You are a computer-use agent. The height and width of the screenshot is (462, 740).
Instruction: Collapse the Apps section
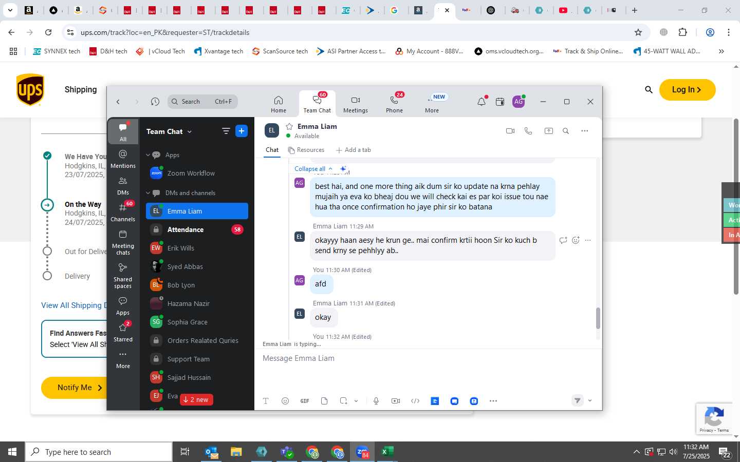(148, 155)
